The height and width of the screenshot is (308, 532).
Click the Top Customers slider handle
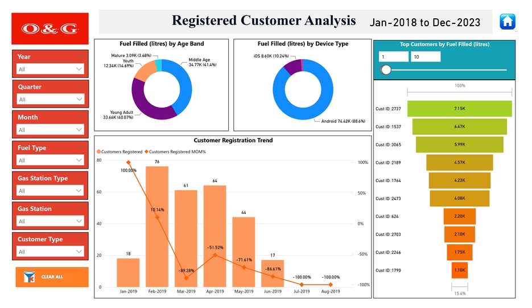coord(386,70)
